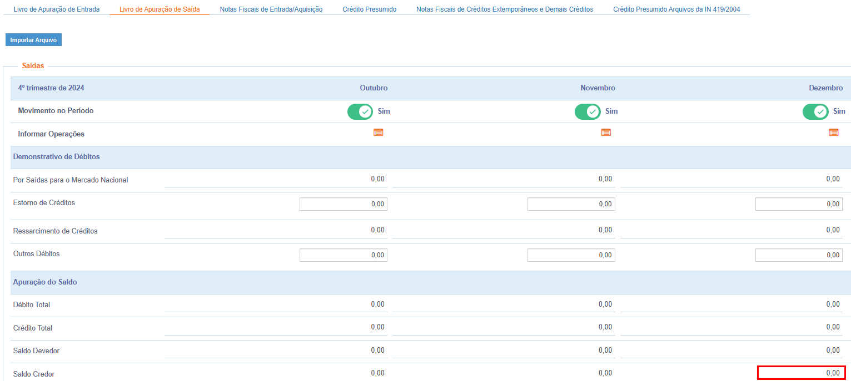
Task: Go to Crédito Presumido tab
Action: [369, 9]
